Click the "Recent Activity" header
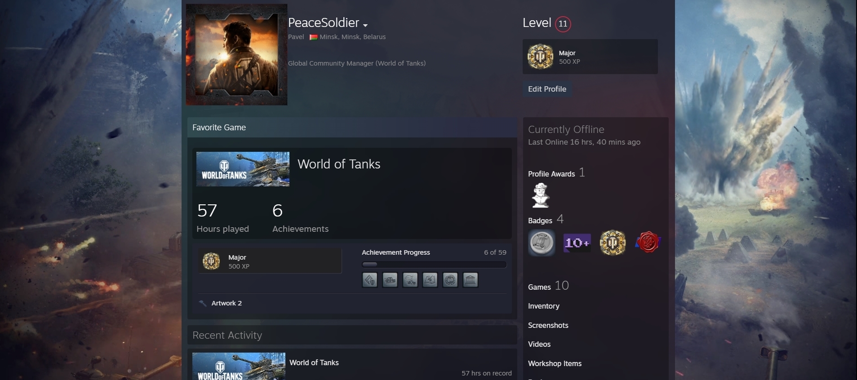Image resolution: width=857 pixels, height=380 pixels. coord(352,335)
